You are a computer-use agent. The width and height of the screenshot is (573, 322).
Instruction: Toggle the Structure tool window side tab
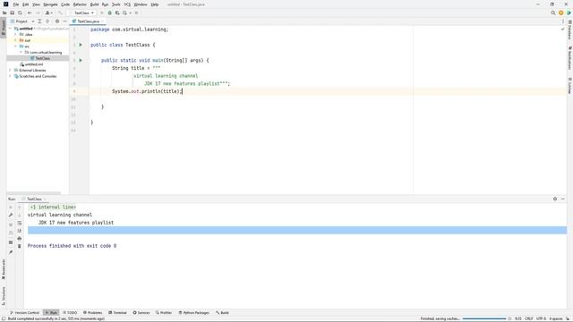(x=4, y=296)
